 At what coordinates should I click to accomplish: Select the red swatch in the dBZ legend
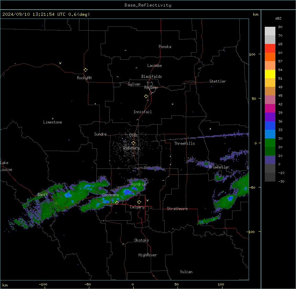270,48
